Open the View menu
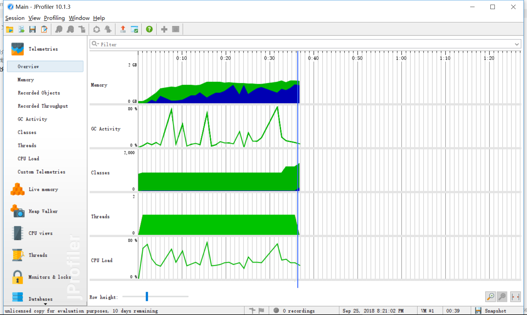Image resolution: width=527 pixels, height=315 pixels. [x=34, y=18]
